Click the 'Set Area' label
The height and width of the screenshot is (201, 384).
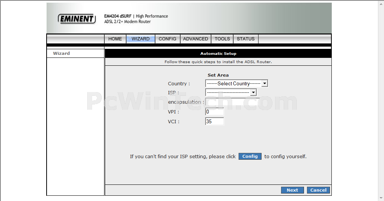click(218, 75)
